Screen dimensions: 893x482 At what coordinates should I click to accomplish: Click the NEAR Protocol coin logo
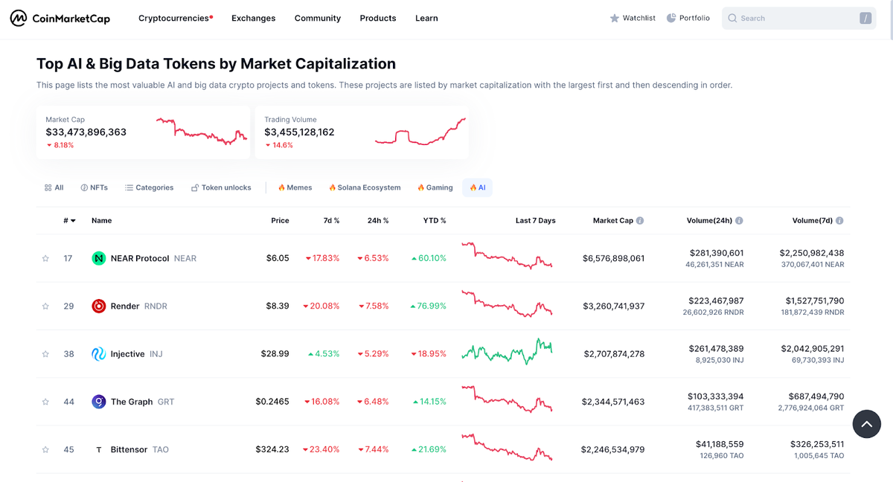[98, 258]
